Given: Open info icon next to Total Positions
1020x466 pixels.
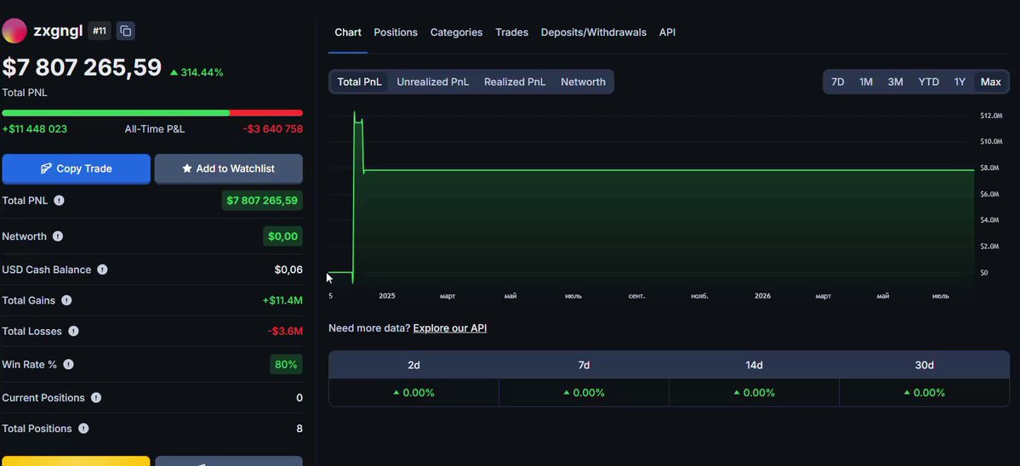Looking at the screenshot, I should [x=83, y=429].
